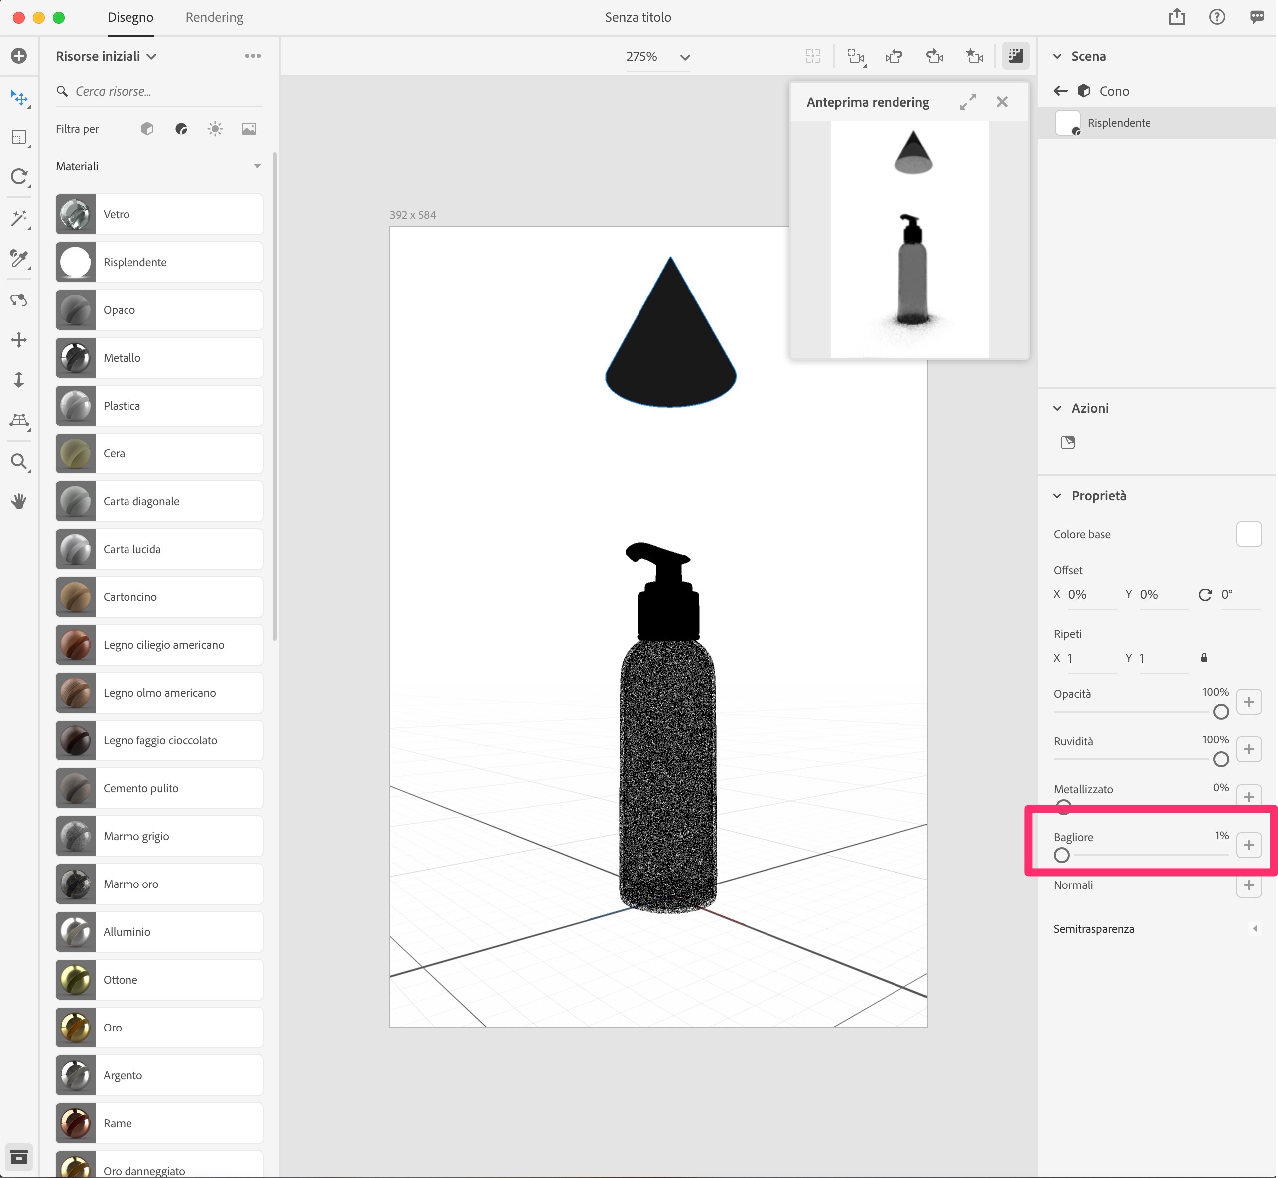Add texture to Bagliore property
1278x1178 pixels.
click(x=1249, y=845)
